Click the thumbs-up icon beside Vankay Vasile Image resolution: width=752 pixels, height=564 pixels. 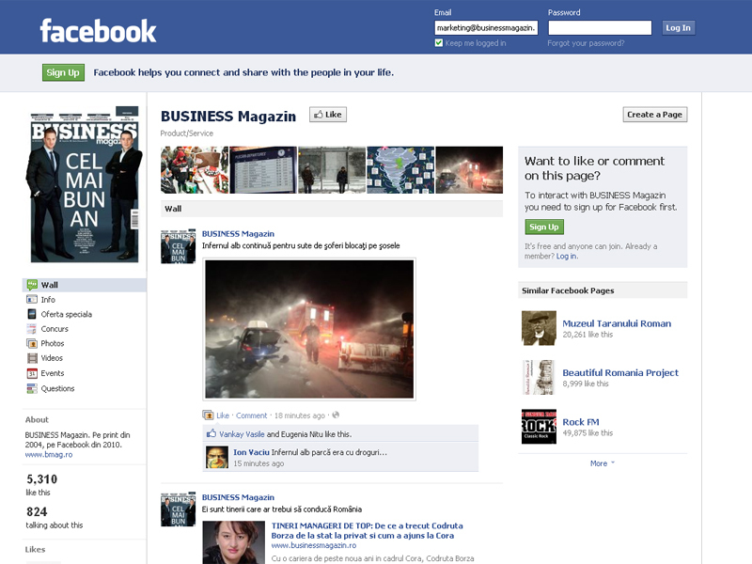(211, 433)
